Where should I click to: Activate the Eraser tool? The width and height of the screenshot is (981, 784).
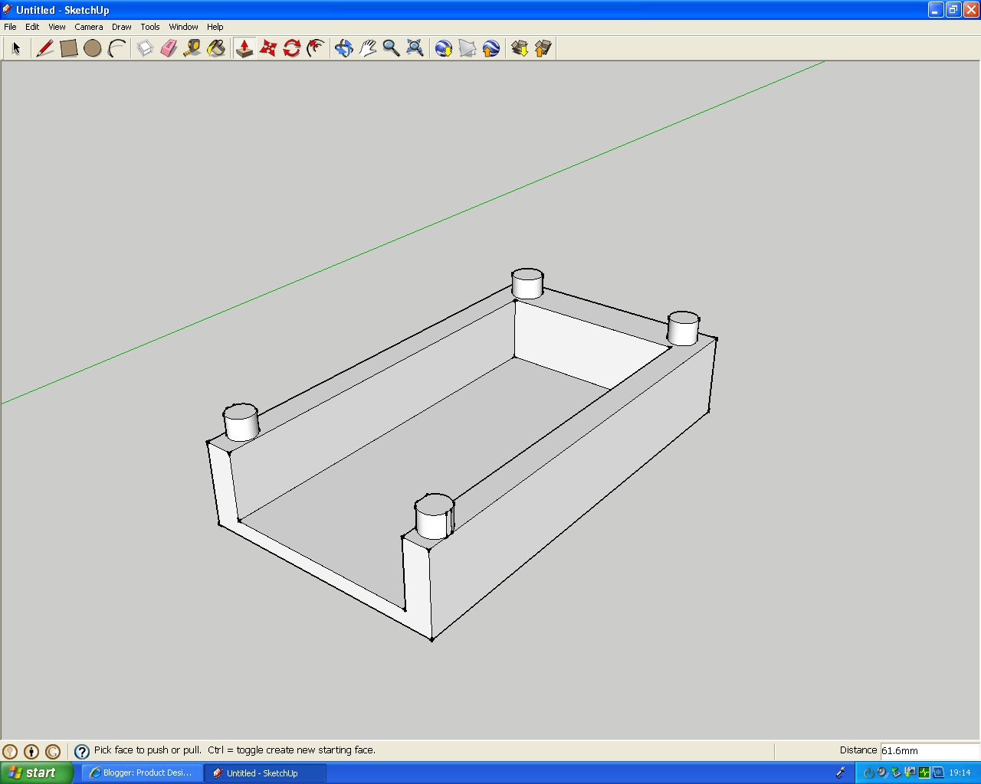point(169,48)
